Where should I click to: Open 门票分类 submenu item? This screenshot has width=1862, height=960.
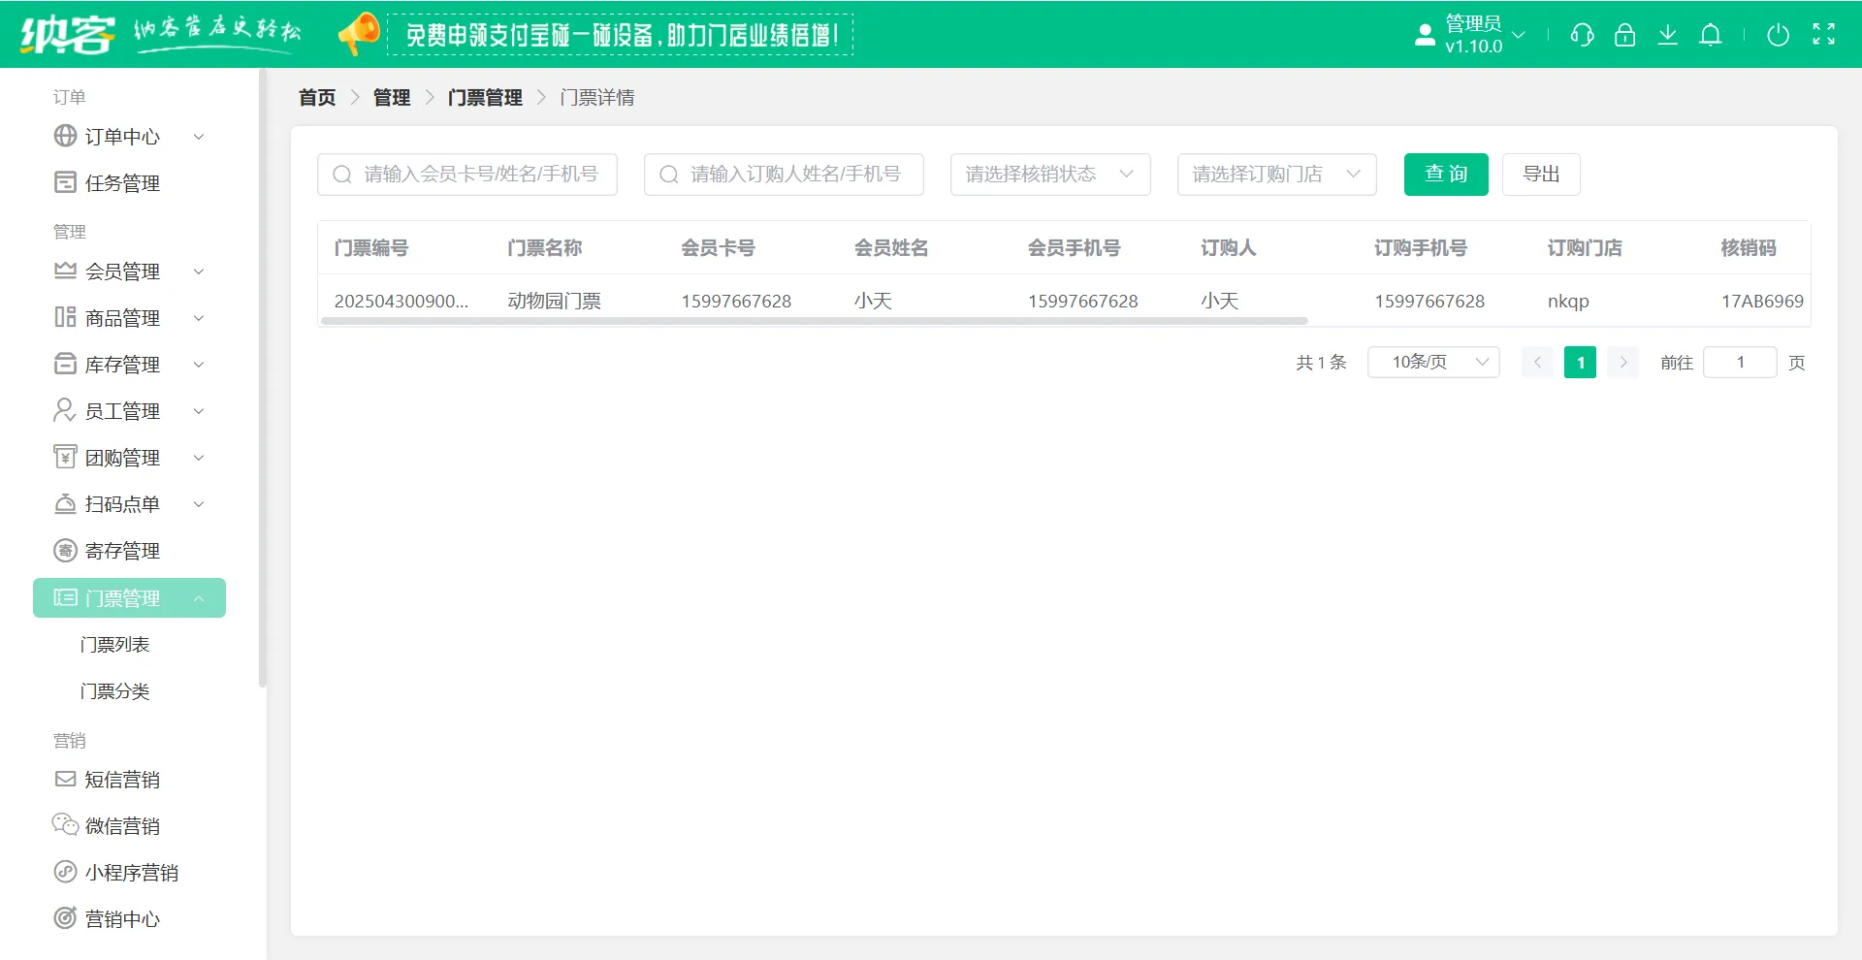coord(114,691)
